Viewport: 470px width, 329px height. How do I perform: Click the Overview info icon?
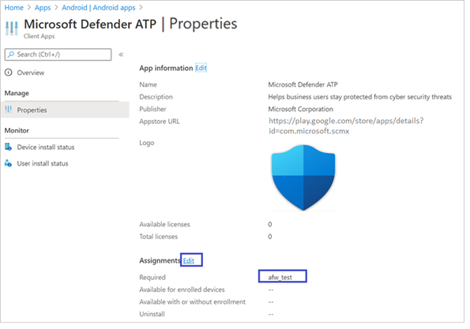tap(9, 73)
